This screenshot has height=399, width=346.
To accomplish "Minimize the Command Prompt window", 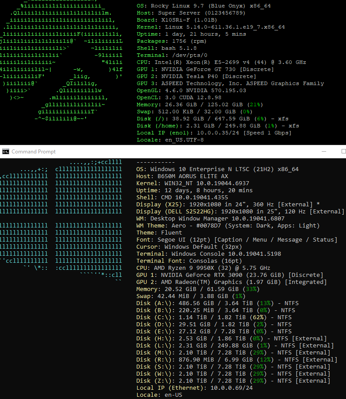I will (x=324, y=151).
